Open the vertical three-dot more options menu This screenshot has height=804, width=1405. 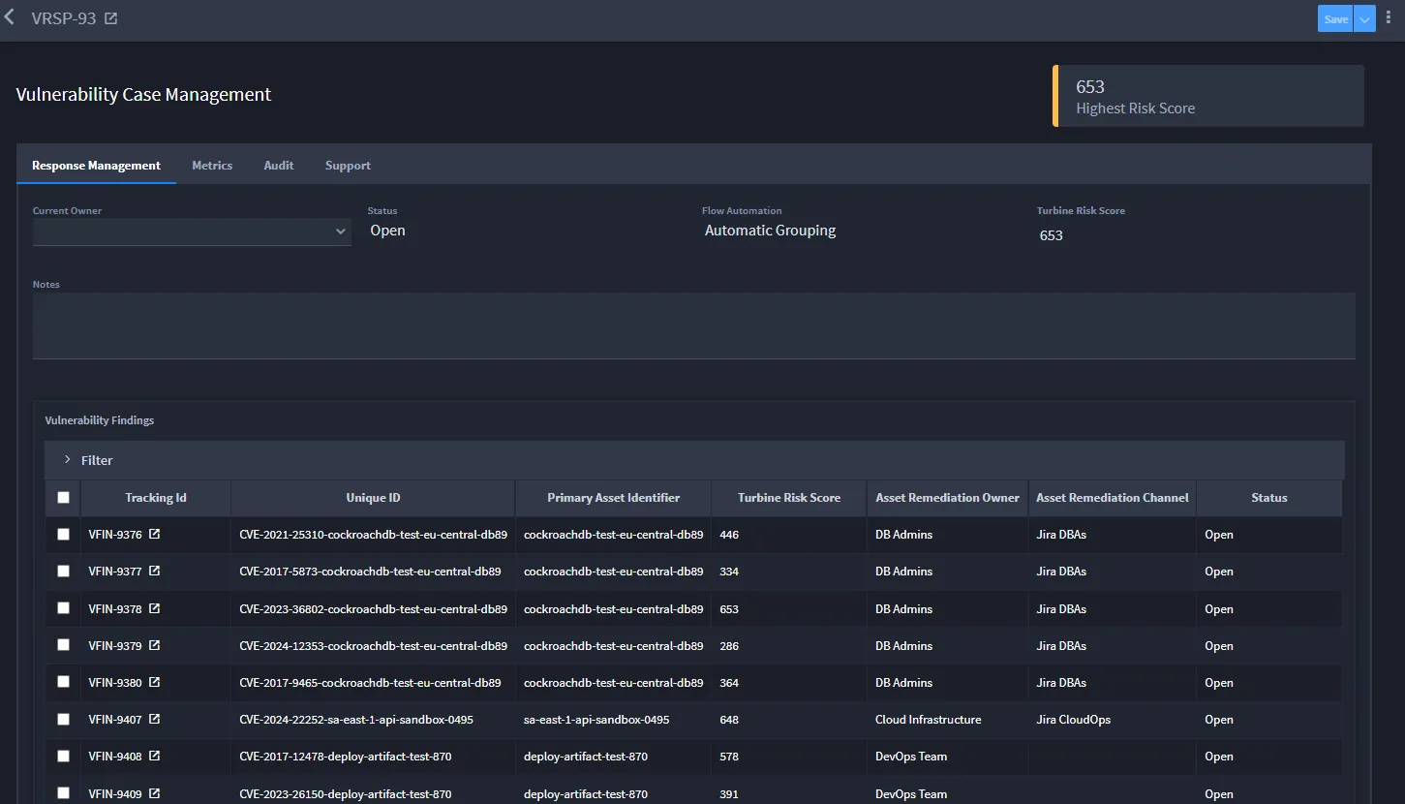(1390, 18)
